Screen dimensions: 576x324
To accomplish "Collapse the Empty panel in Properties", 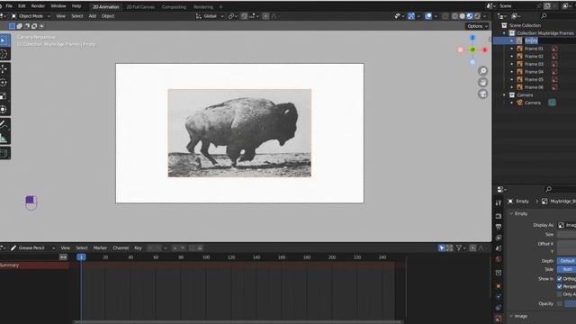I will (x=511, y=213).
